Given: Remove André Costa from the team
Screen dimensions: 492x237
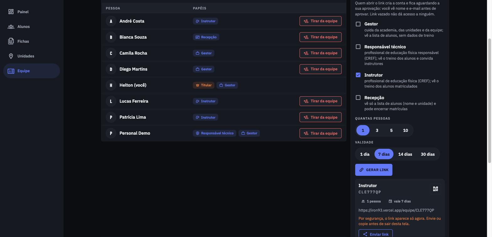Looking at the screenshot, I should [320, 21].
